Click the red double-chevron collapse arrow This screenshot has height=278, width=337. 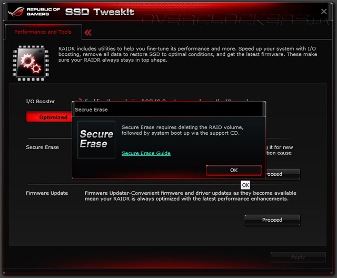pos(88,33)
